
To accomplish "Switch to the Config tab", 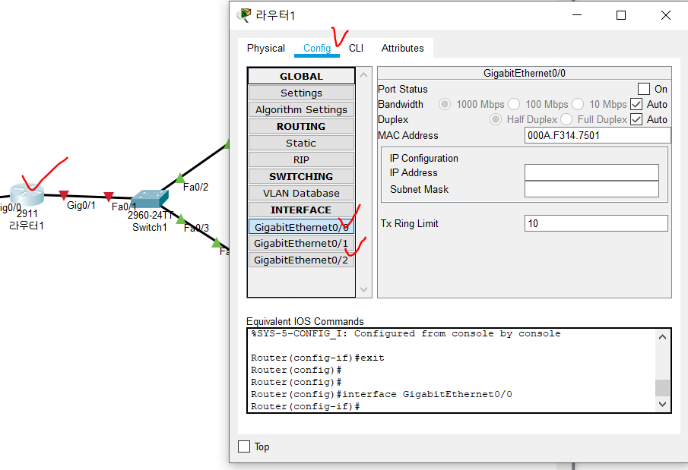I will click(x=317, y=49).
